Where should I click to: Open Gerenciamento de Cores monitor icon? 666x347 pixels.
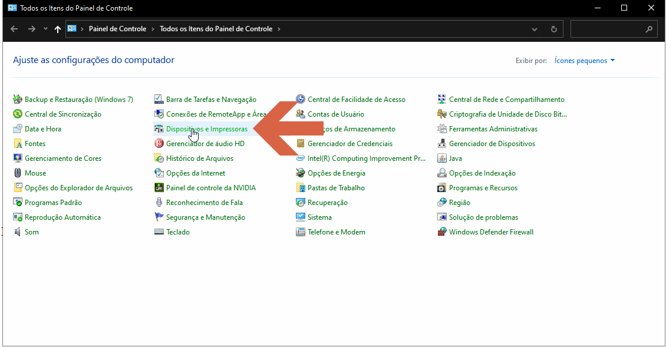click(18, 158)
